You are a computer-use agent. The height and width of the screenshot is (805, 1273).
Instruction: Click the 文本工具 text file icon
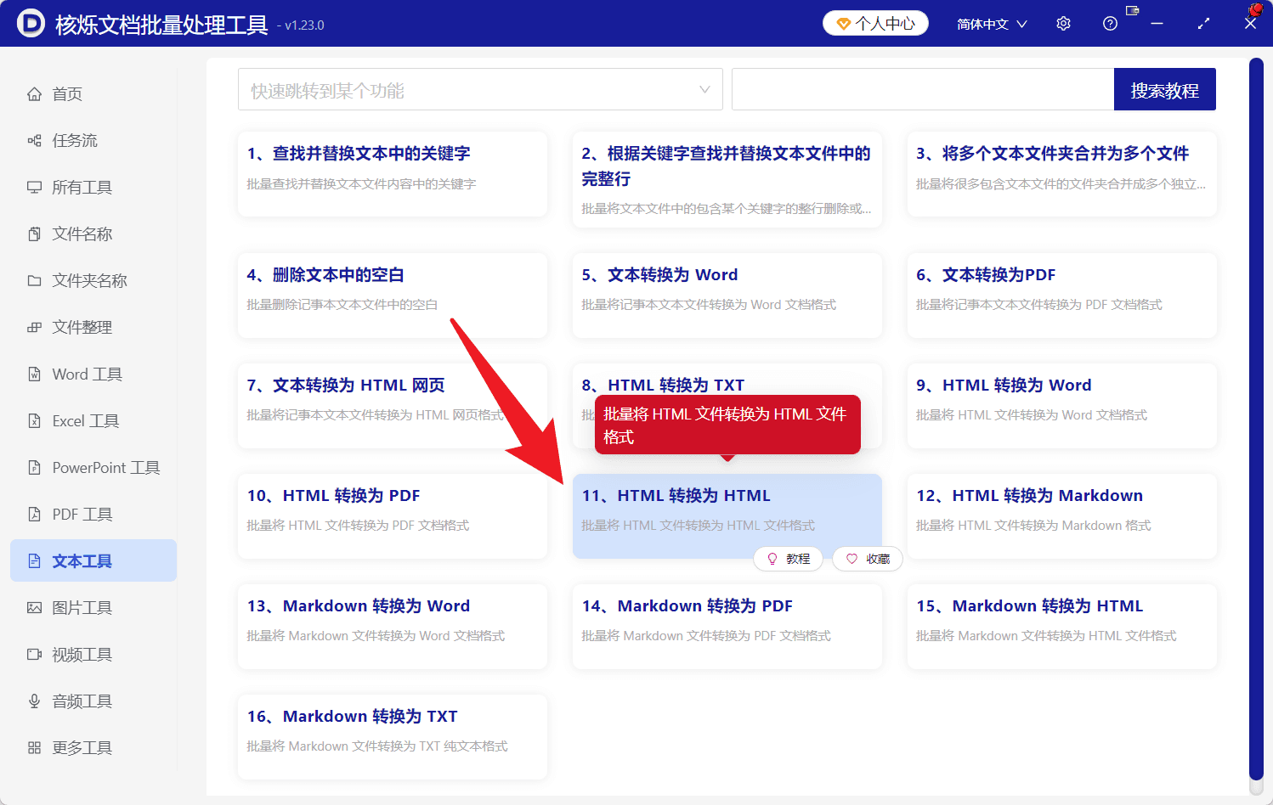click(x=34, y=560)
